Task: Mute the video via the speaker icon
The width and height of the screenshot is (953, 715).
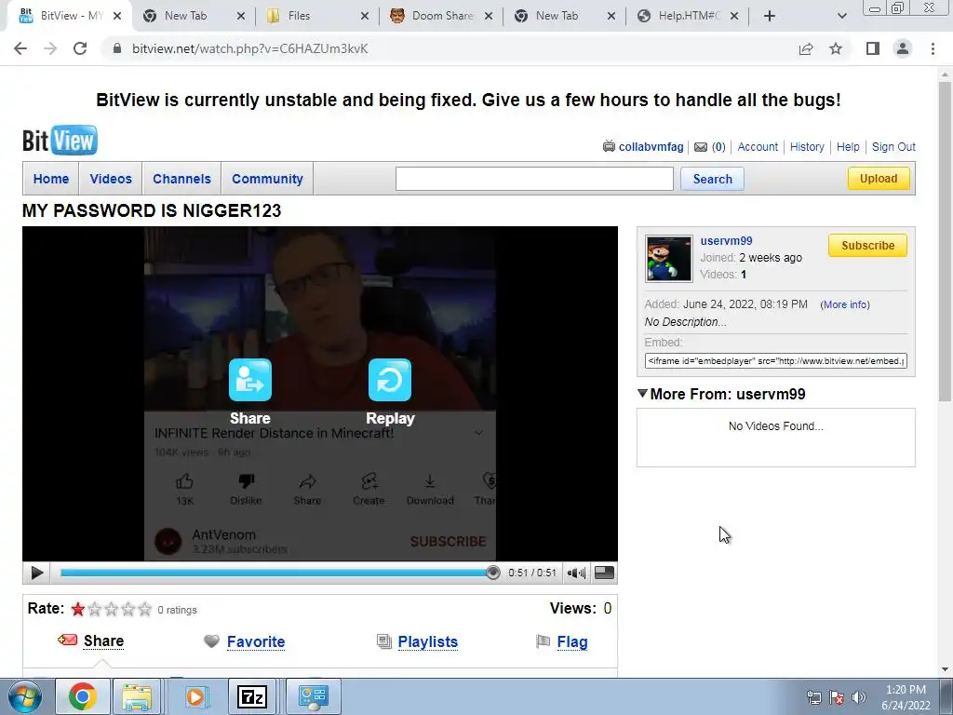Action: (x=575, y=573)
